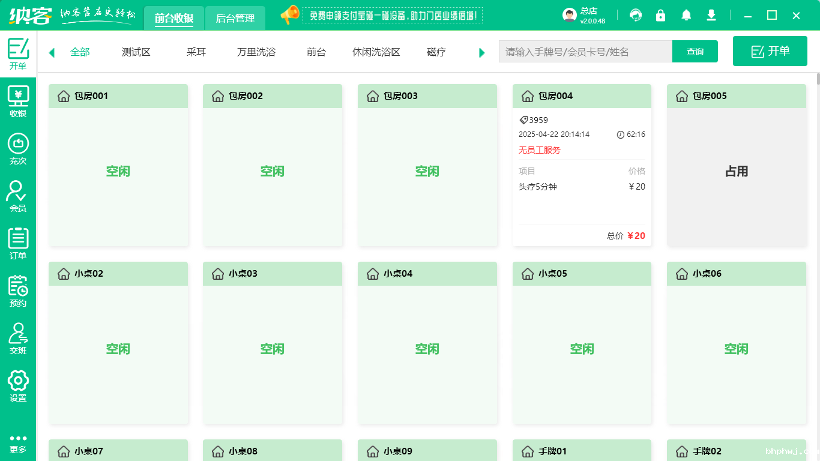
Task: Click the house icon on 包房003
Action: click(373, 96)
